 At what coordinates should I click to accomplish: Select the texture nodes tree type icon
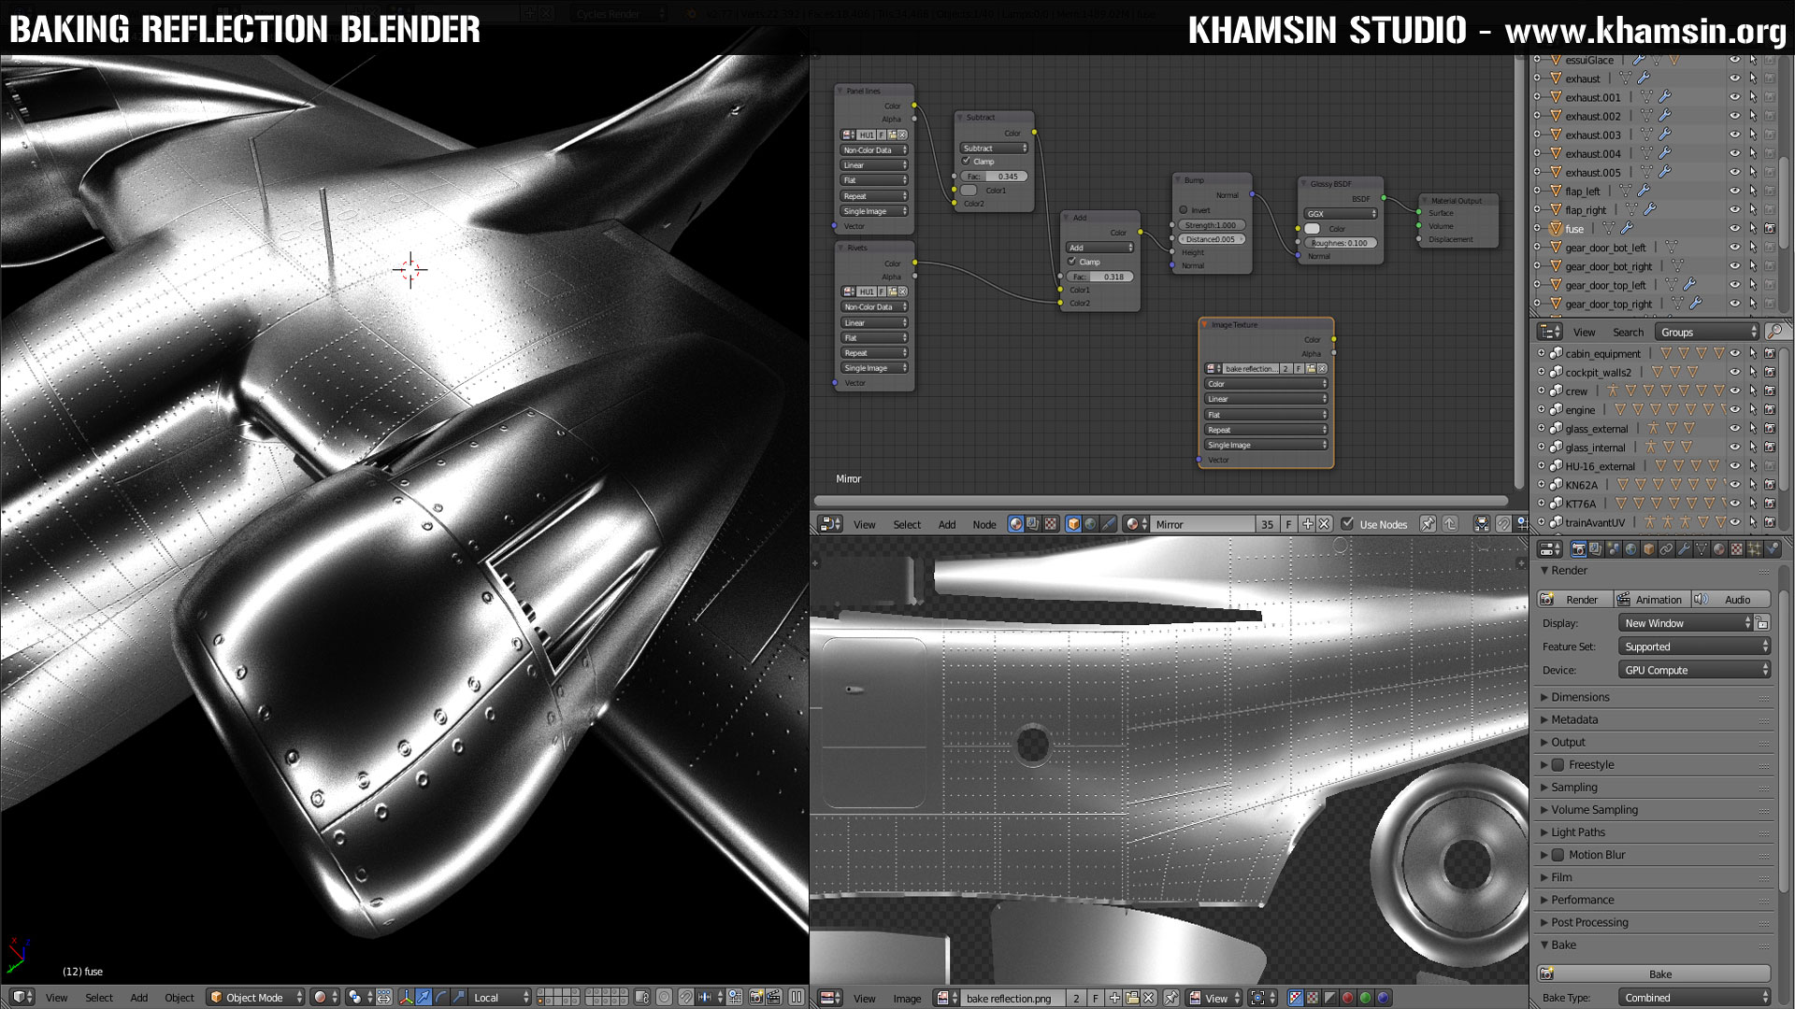pyautogui.click(x=1050, y=524)
